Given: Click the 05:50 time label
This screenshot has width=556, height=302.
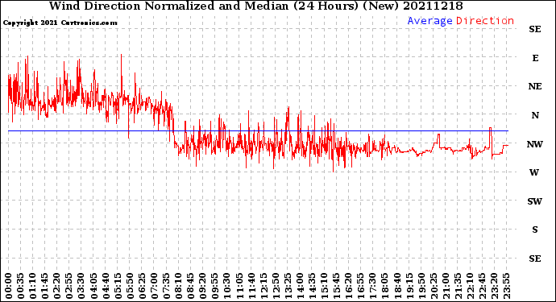Looking at the screenshot, I should tap(130, 286).
